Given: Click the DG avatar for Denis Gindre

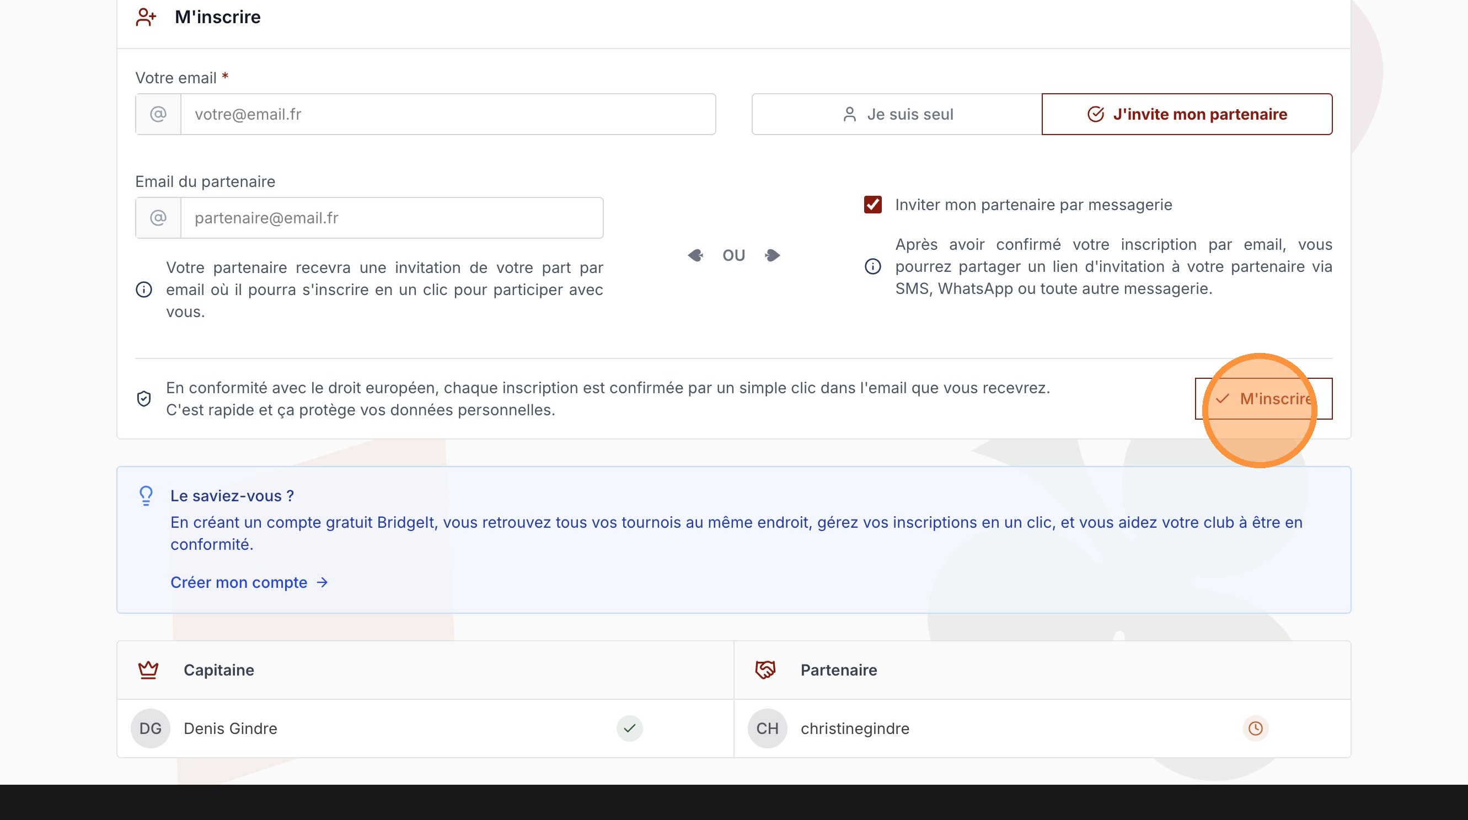Looking at the screenshot, I should 151,728.
